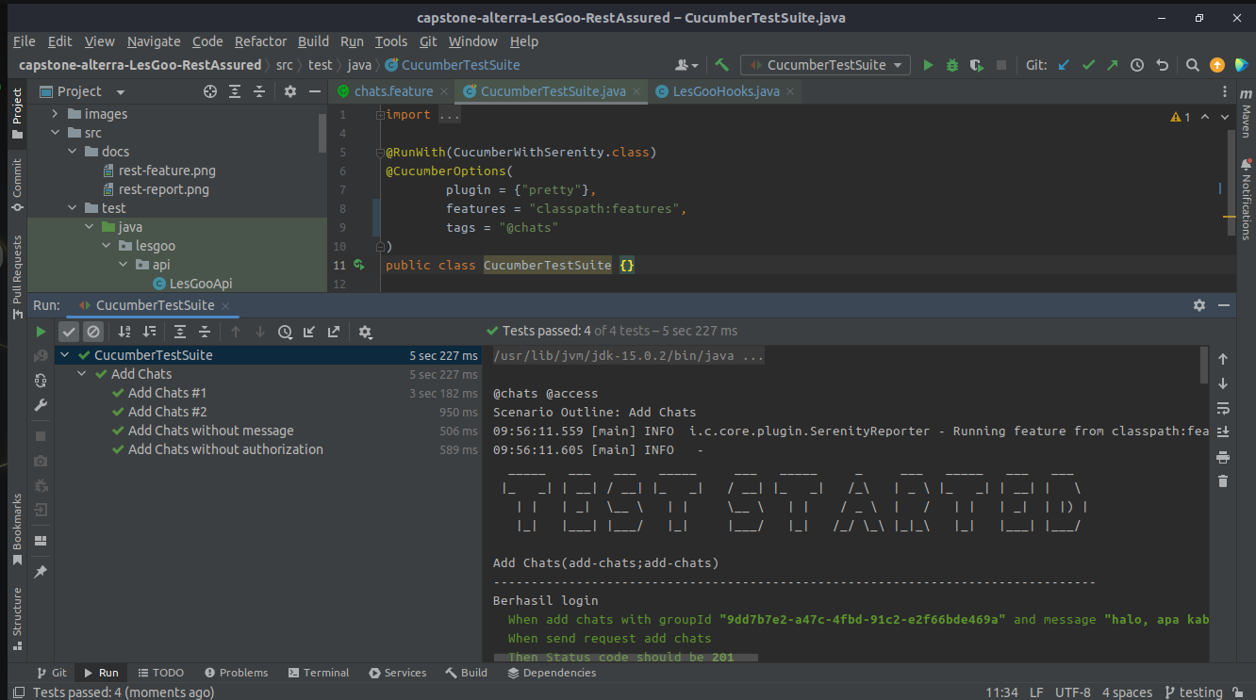Open the Navigate menu
The height and width of the screenshot is (700, 1256).
tap(154, 41)
